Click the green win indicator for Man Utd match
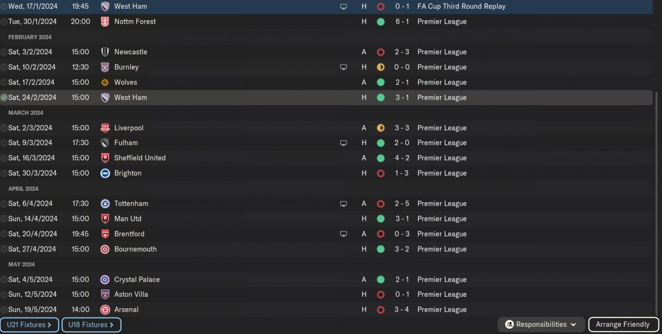 pyautogui.click(x=381, y=219)
